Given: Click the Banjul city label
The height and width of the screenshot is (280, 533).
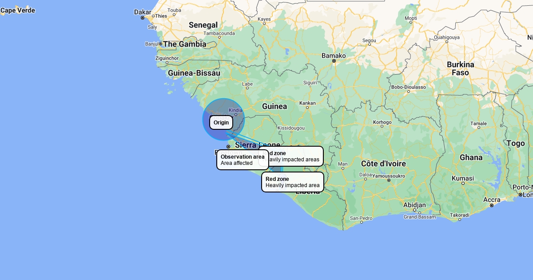Looking at the screenshot, I should (x=152, y=44).
